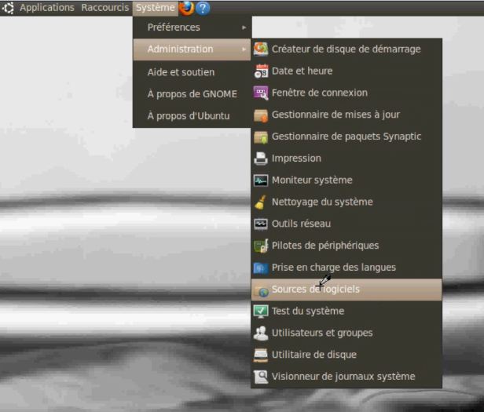The height and width of the screenshot is (412, 484).
Task: Launch Gestionnaire de paquets Synaptic
Action: 346,137
